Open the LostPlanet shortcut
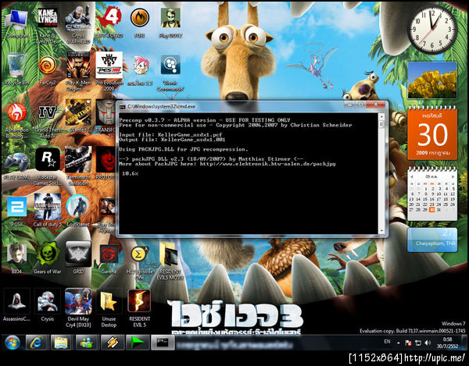 (x=77, y=210)
